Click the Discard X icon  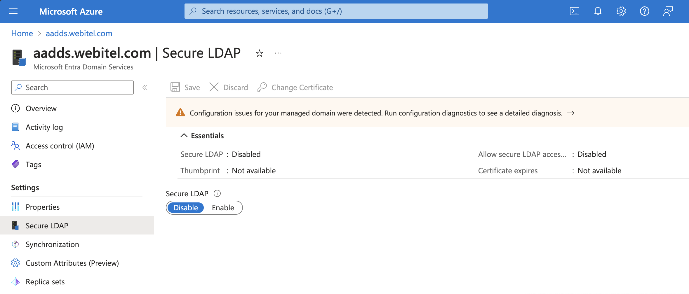(214, 87)
